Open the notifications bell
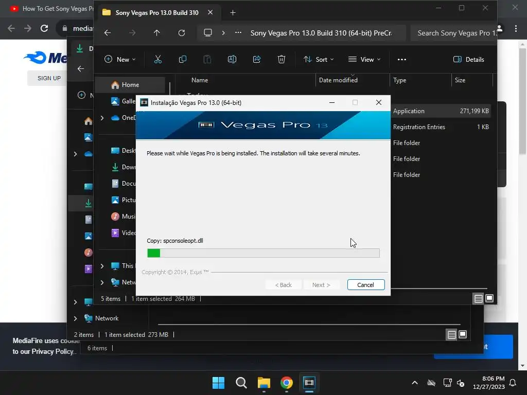 pos(513,383)
